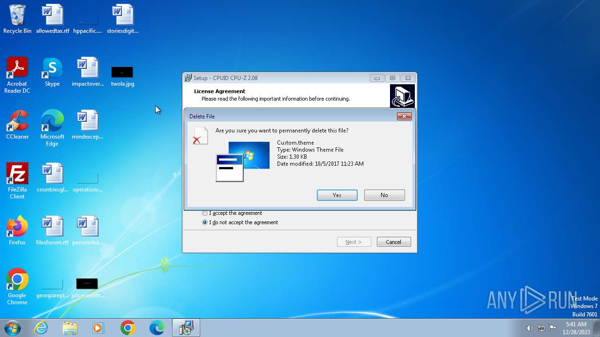Image resolution: width=600 pixels, height=337 pixels.
Task: Open Acrobat Reader DC shortcut
Action: [17, 75]
